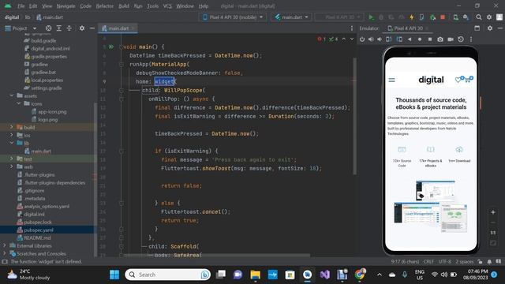
Task: Open device selector Pixel 4 API 30 (mobile)
Action: pos(233,17)
